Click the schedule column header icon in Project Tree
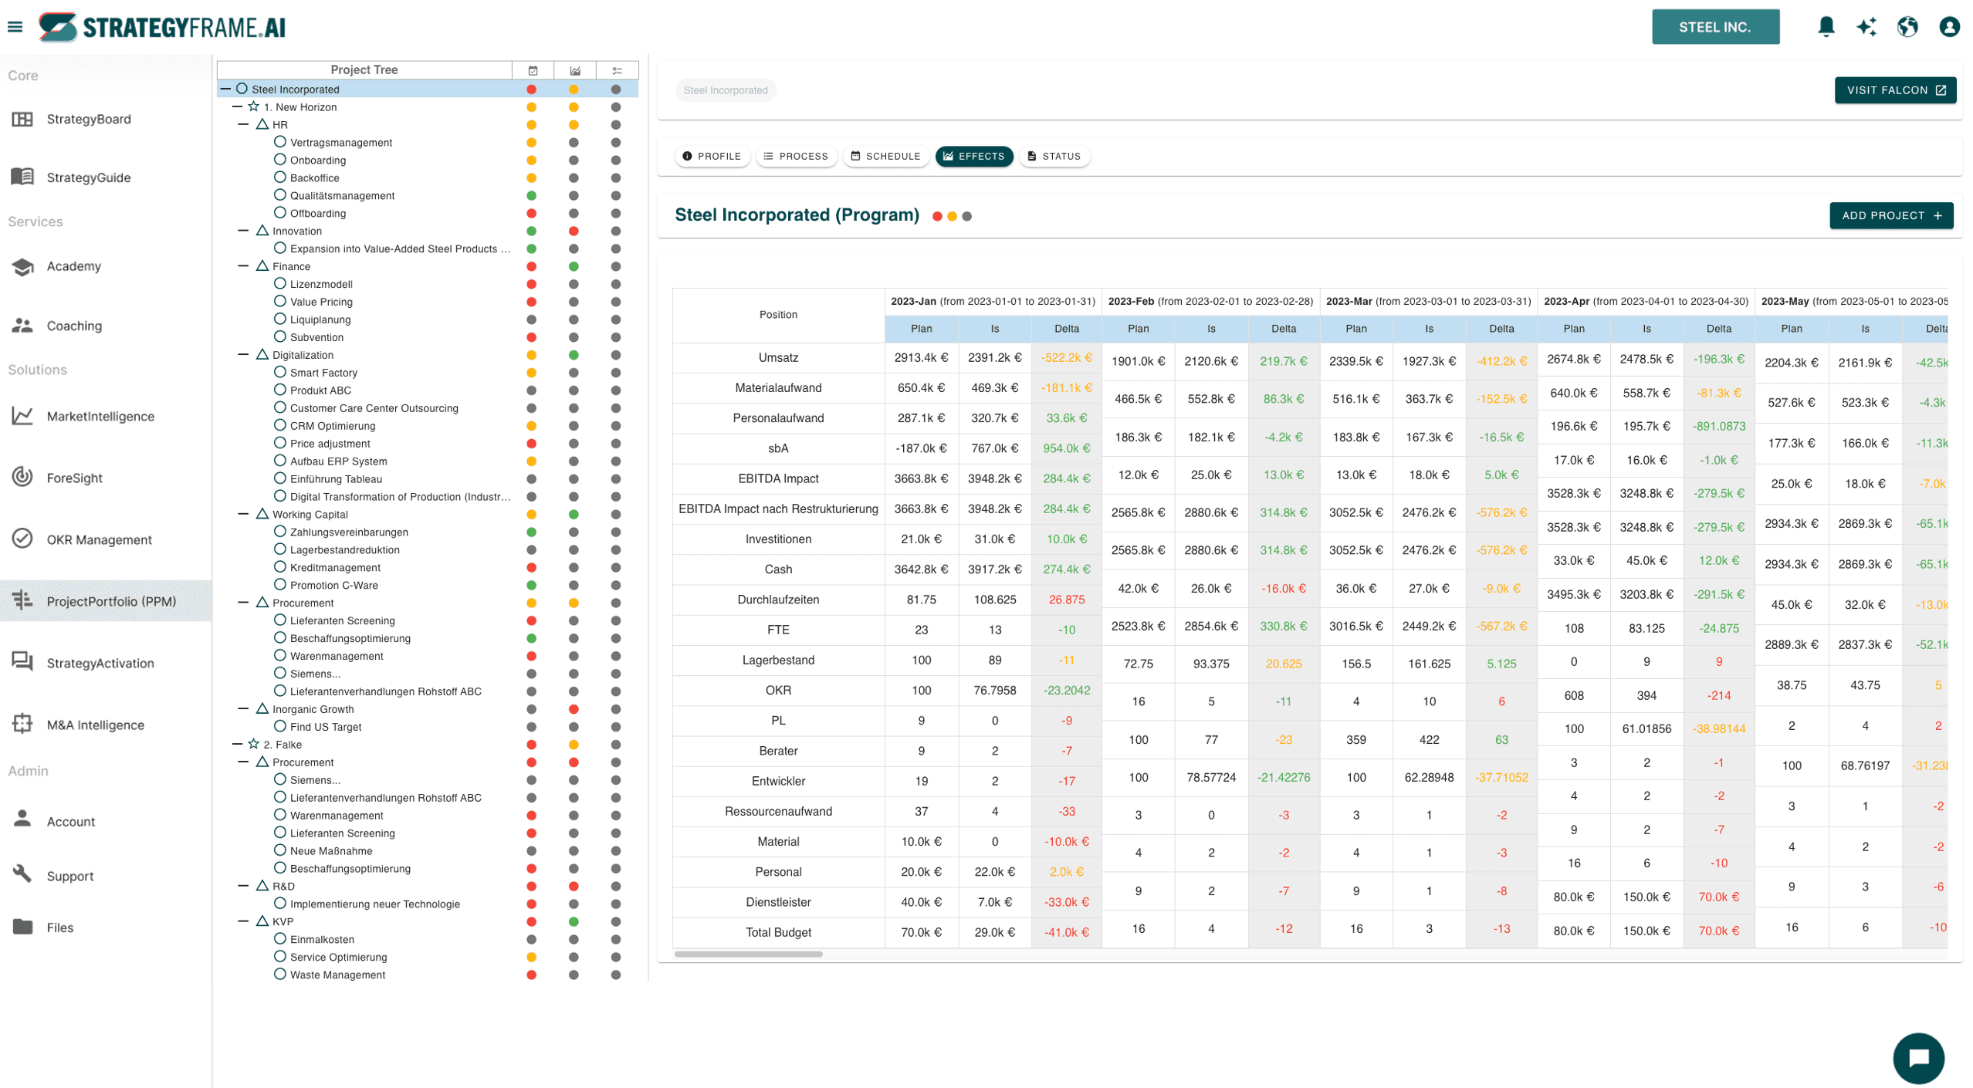Image resolution: width=1973 pixels, height=1088 pixels. click(x=533, y=70)
